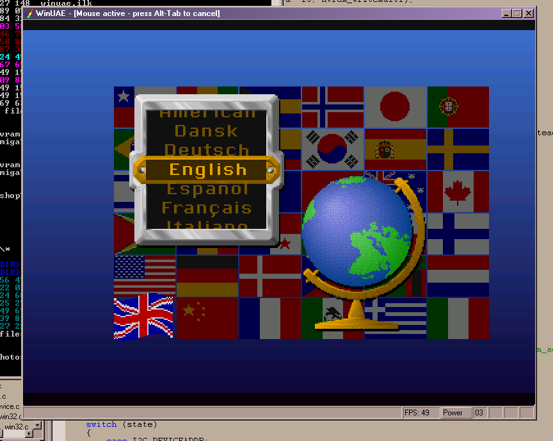Select Deutsch in the language list
This screenshot has height=441, width=553.
tap(207, 150)
